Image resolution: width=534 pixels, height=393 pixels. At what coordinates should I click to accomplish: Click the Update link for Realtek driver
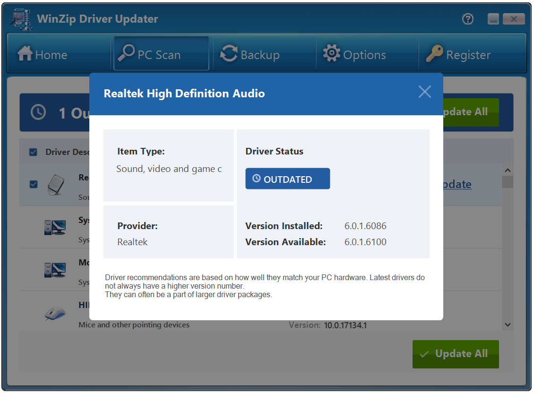click(x=456, y=184)
